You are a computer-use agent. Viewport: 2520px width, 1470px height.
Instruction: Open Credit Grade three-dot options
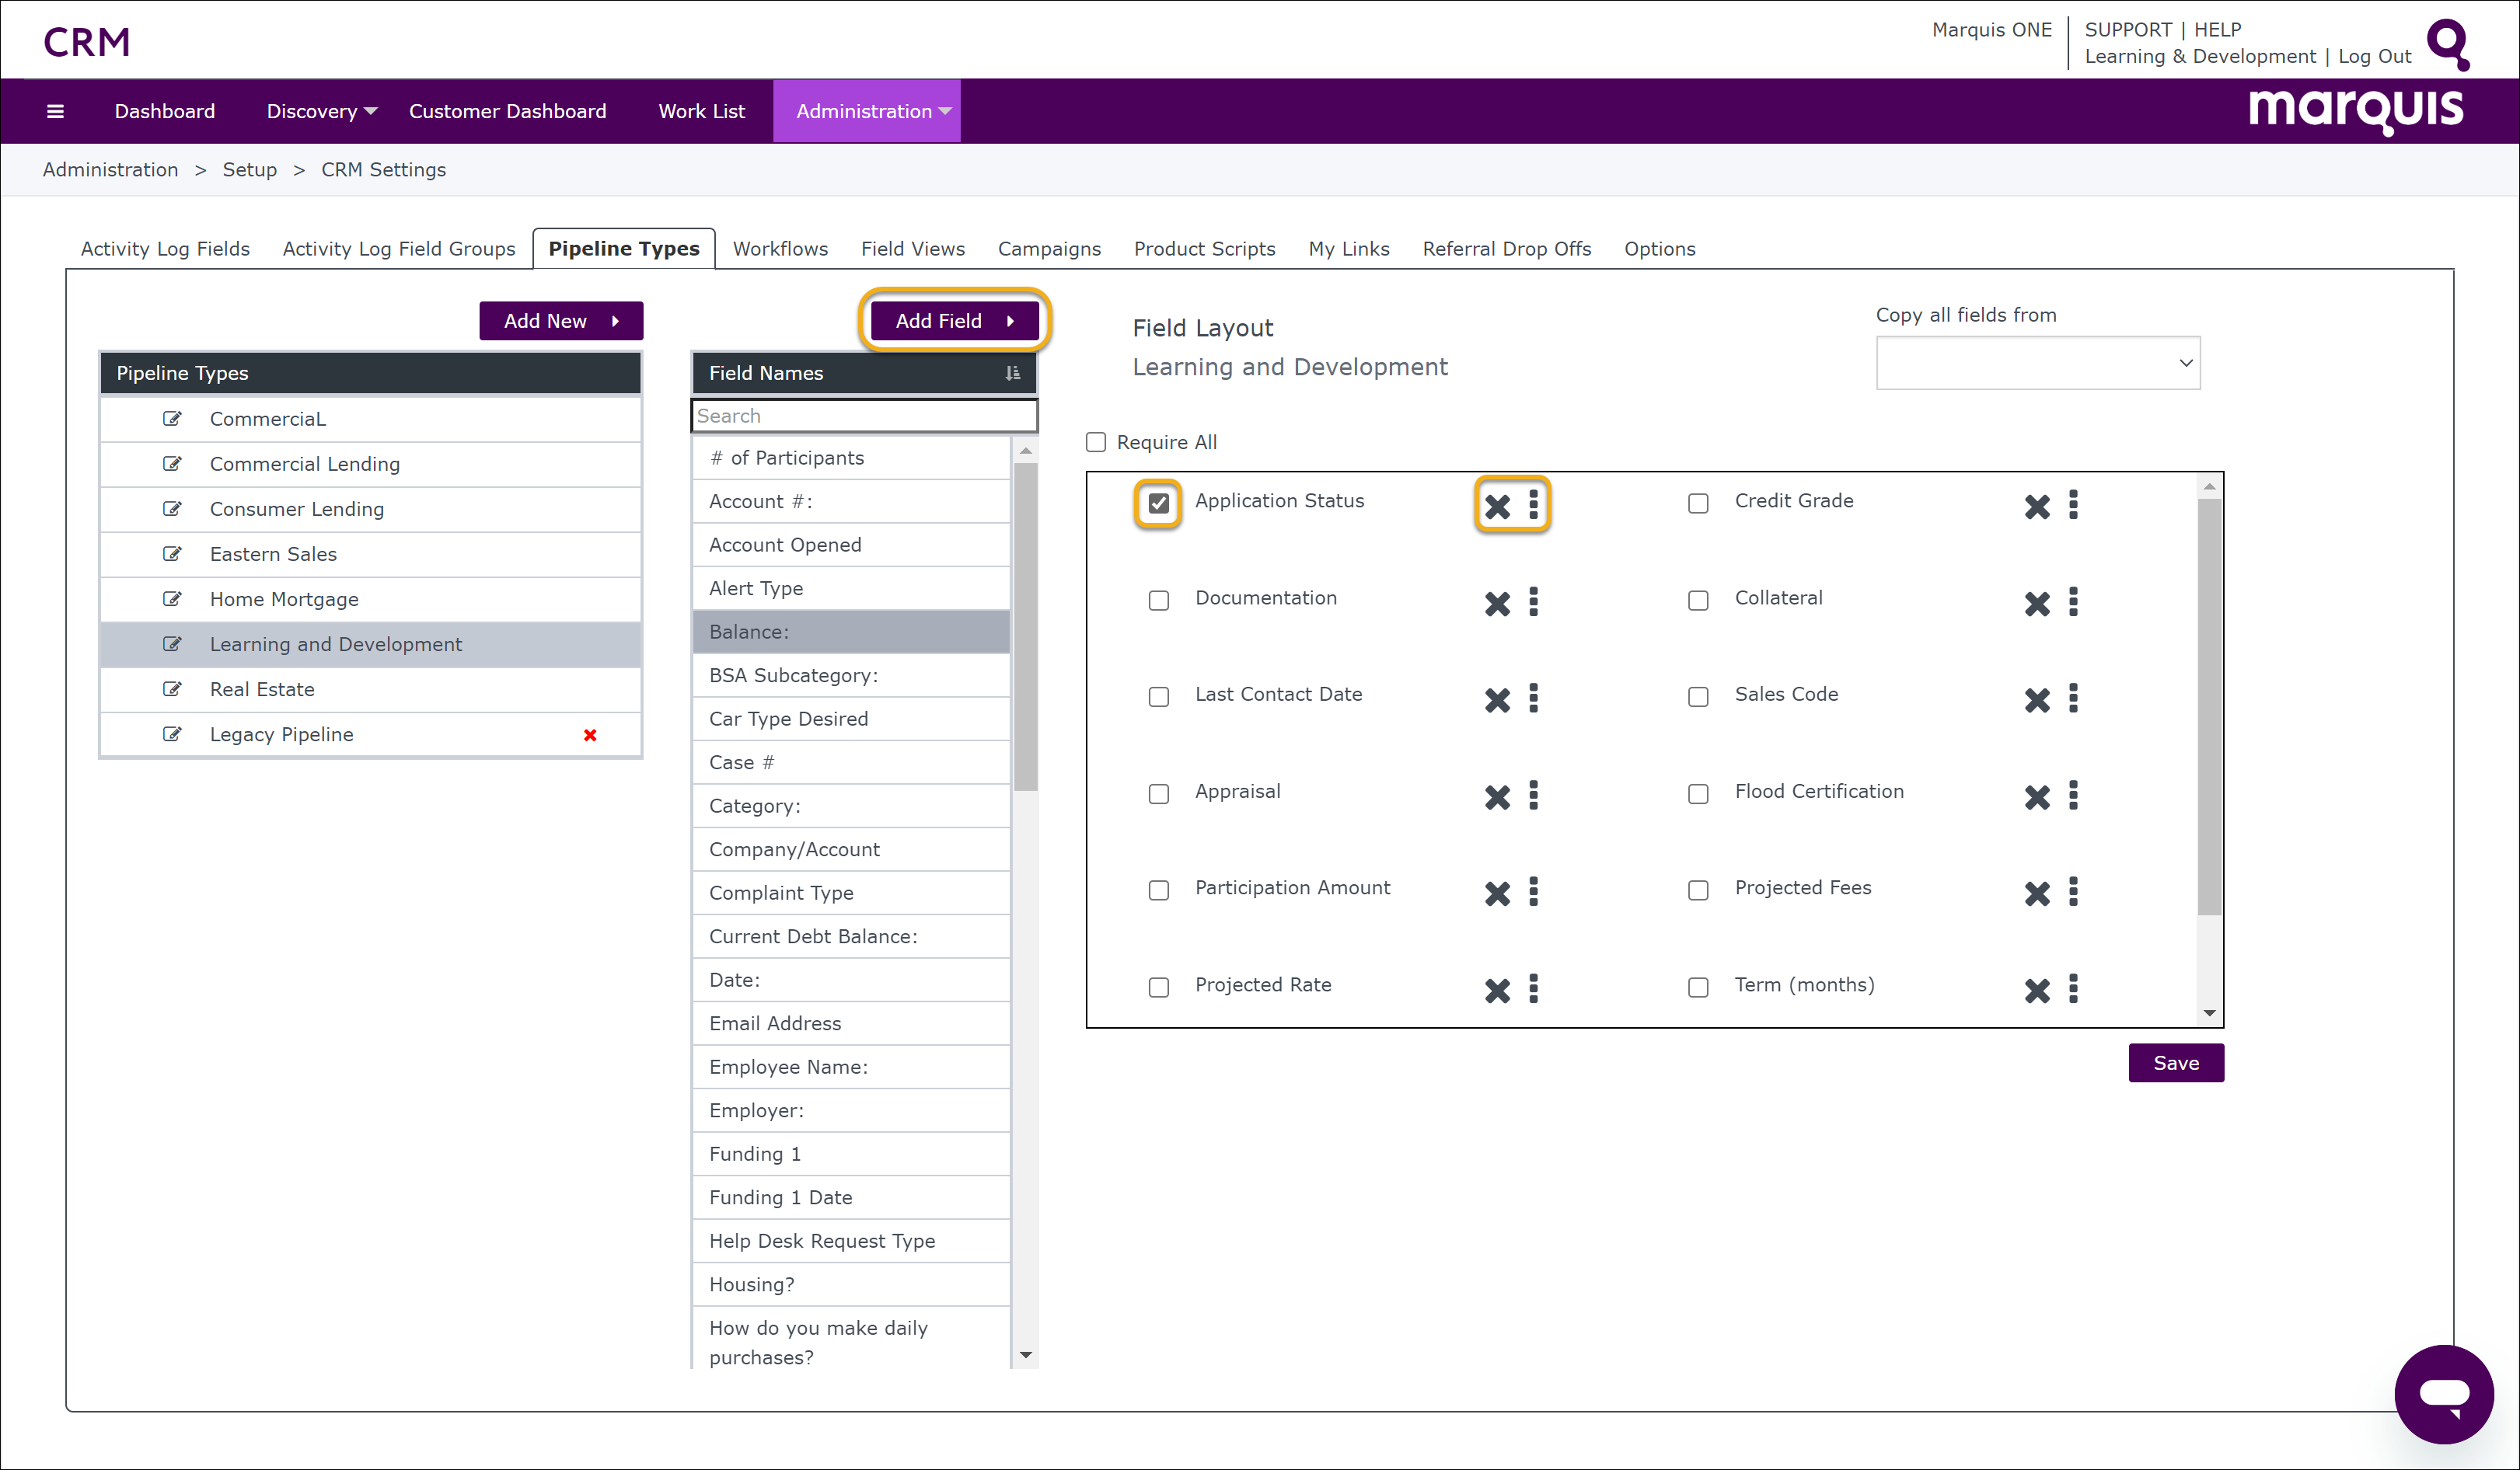(2073, 505)
